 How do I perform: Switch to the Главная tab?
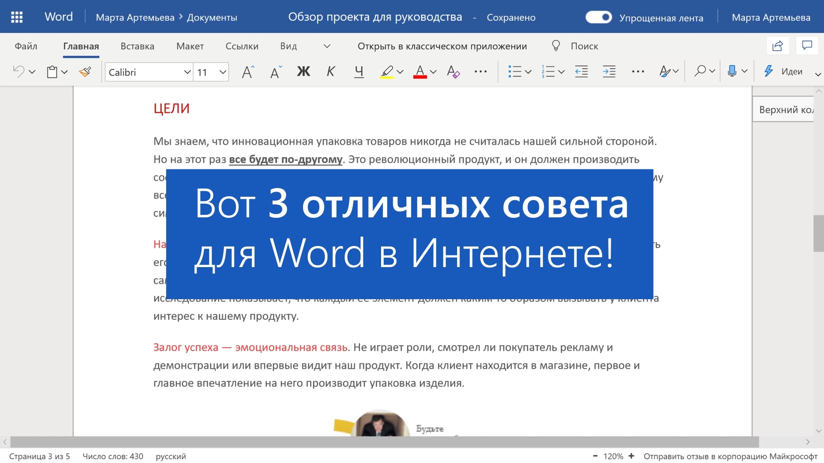pyautogui.click(x=81, y=46)
